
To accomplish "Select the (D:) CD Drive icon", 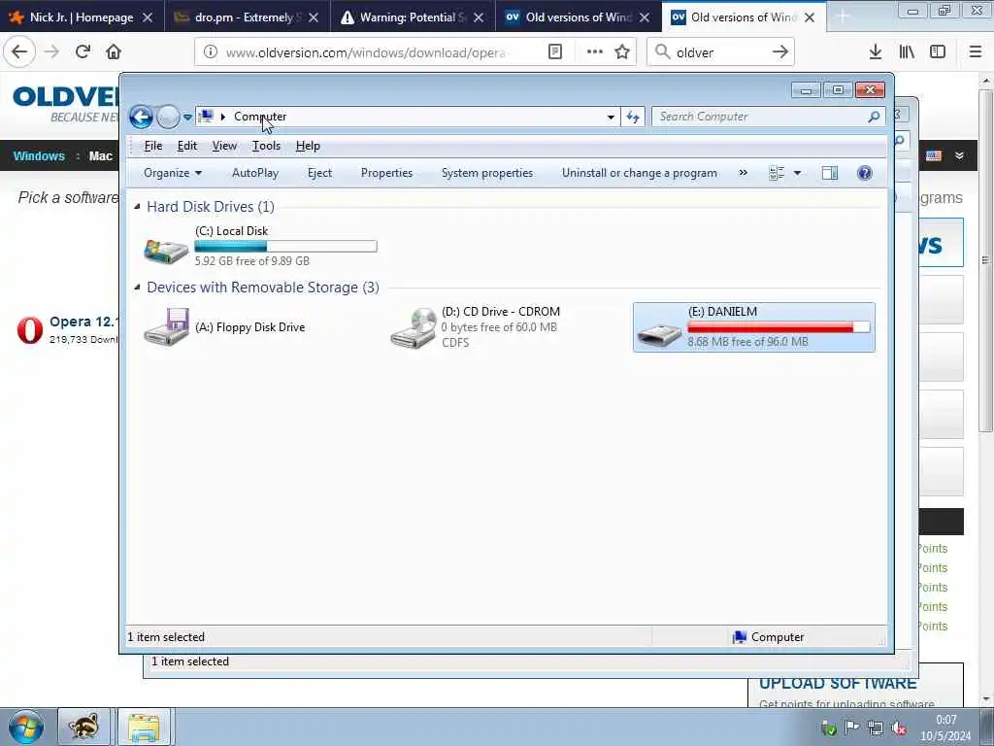I will click(414, 328).
